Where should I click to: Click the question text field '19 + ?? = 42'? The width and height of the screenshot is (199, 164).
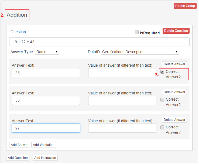tap(99, 42)
